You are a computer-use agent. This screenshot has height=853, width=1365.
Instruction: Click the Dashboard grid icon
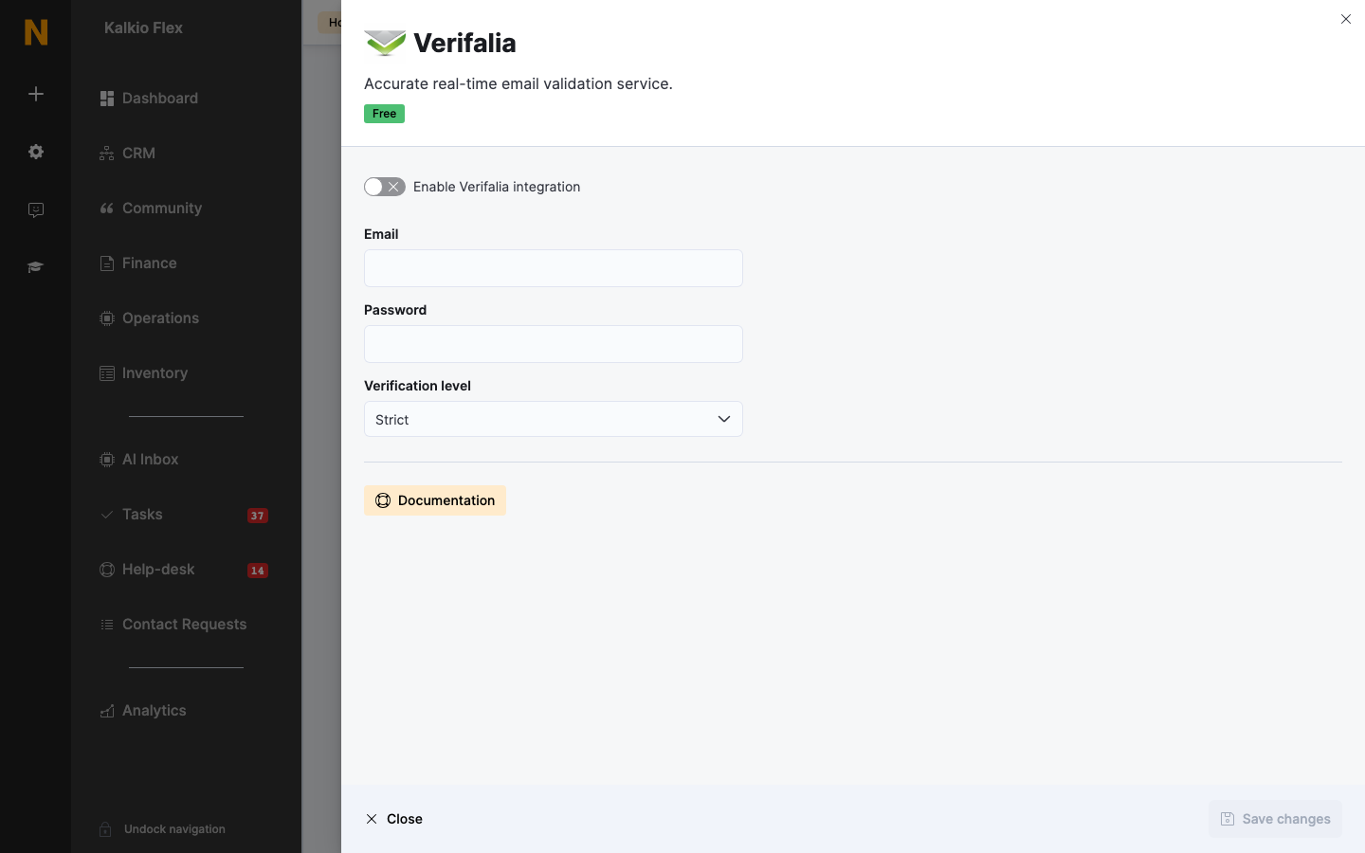[x=107, y=99]
